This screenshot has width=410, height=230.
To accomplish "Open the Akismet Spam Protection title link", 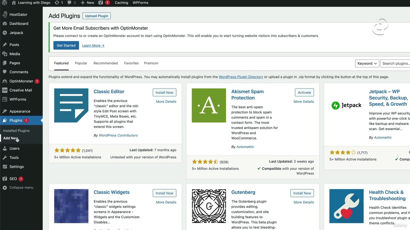I will coord(248,95).
